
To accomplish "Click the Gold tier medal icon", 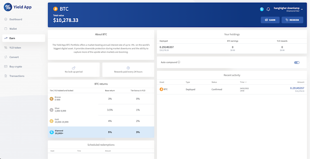I will click(51, 121).
